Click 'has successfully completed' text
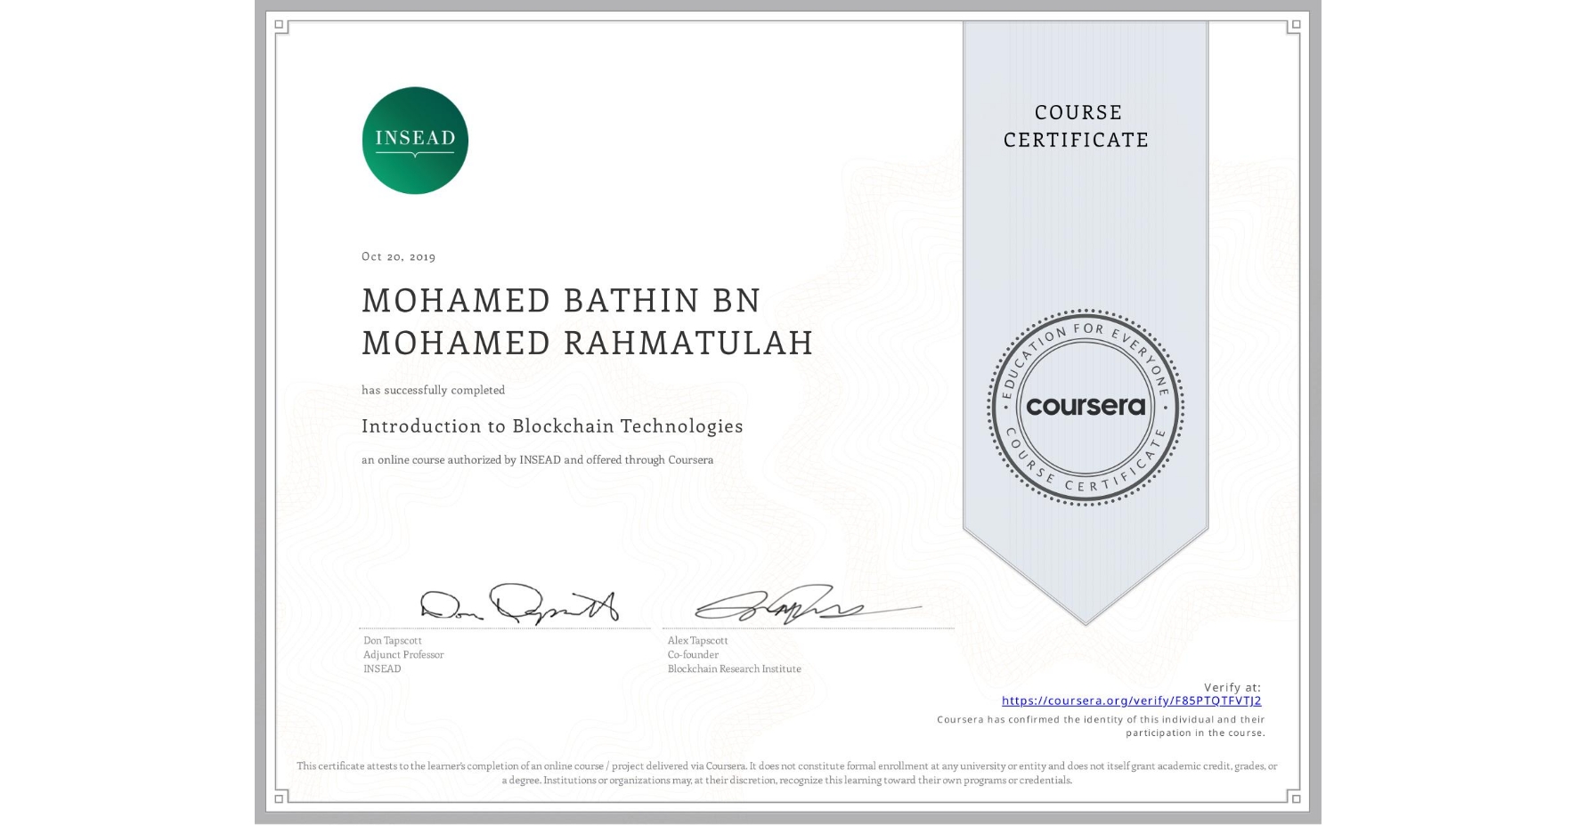This screenshot has height=826, width=1578. [x=433, y=390]
